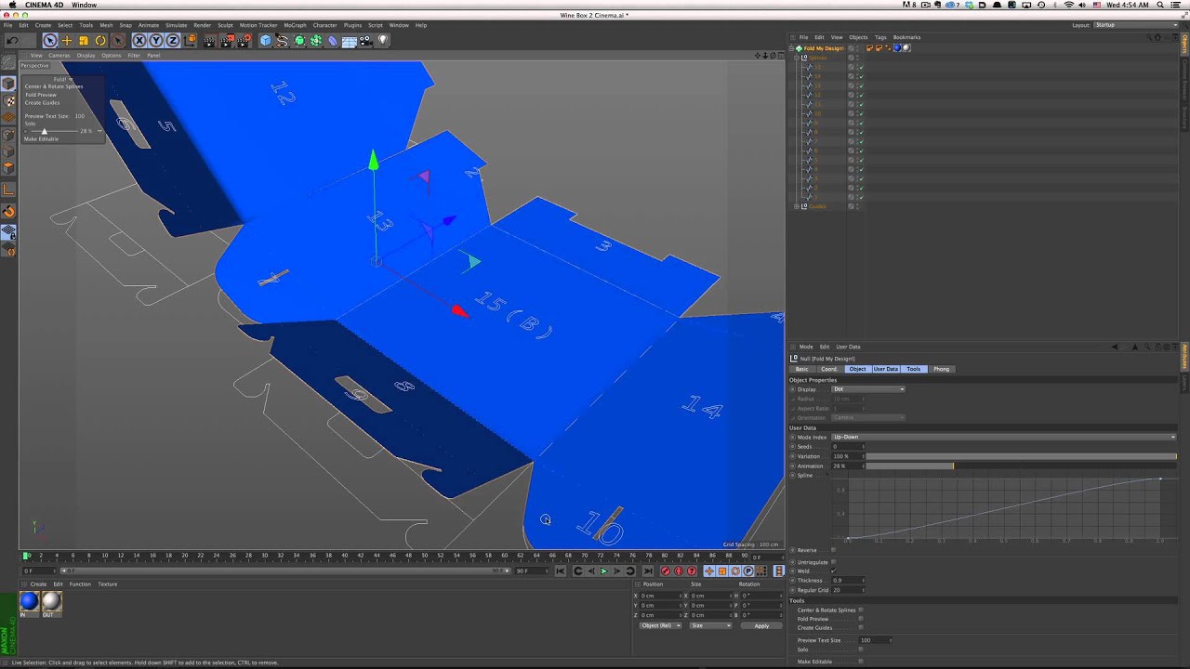Select the Move tool
The width and height of the screenshot is (1190, 669).
pos(67,41)
